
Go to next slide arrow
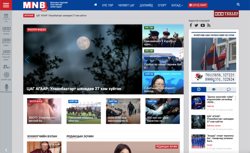pyautogui.click(x=138, y=59)
